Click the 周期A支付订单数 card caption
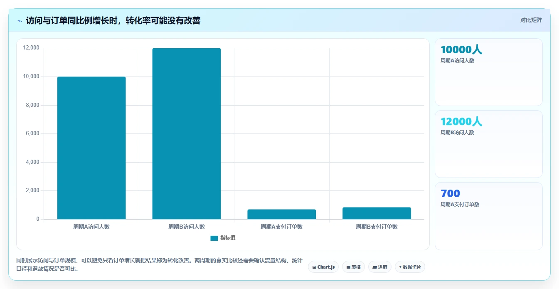Image resolution: width=559 pixels, height=289 pixels. click(x=460, y=205)
